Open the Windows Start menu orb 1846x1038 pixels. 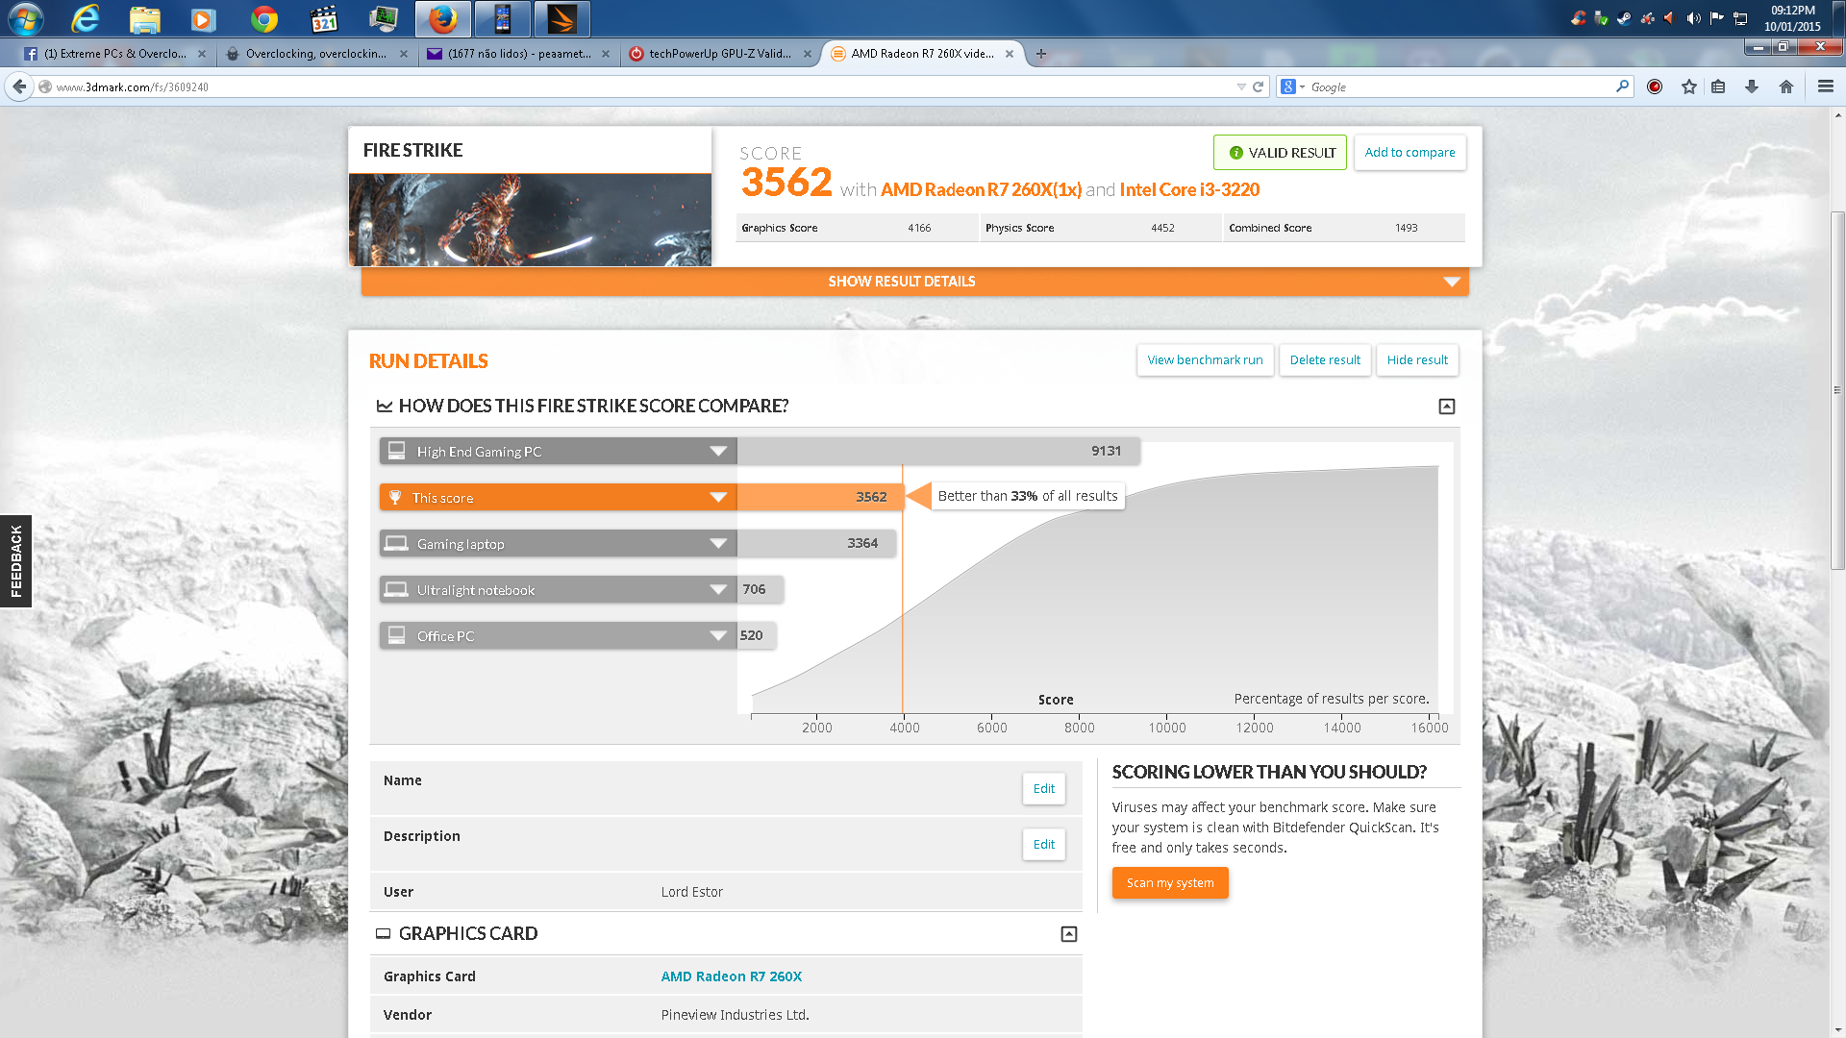(x=26, y=18)
